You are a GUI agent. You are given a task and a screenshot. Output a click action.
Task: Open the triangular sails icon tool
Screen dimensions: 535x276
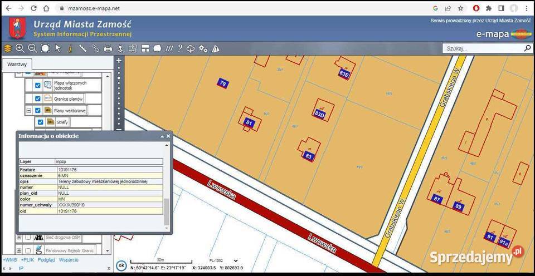point(215,49)
